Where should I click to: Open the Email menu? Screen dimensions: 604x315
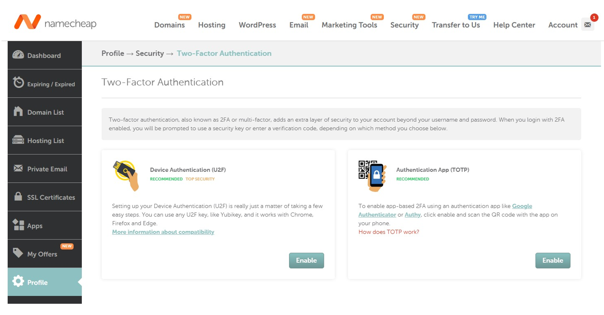(x=299, y=25)
